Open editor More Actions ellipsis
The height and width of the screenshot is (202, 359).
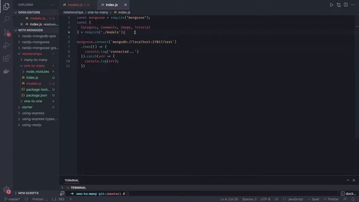[353, 5]
